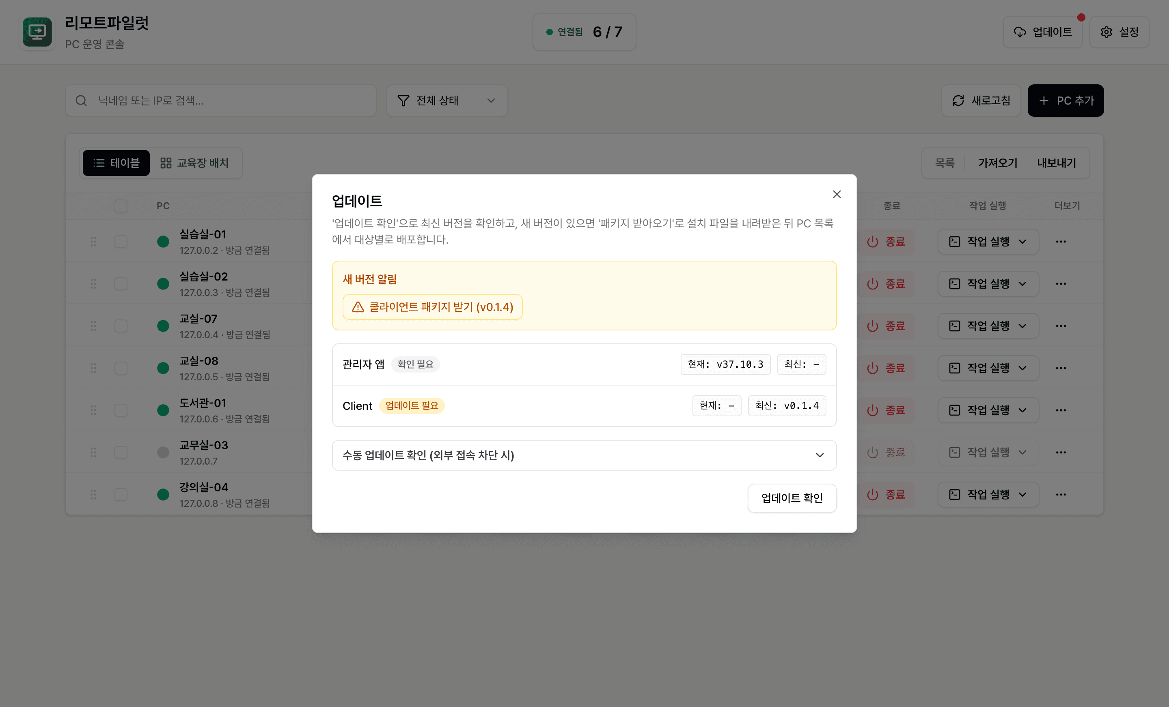The image size is (1169, 707).
Task: Open 작업 실행 dropdown for 실습실-01
Action: (988, 242)
